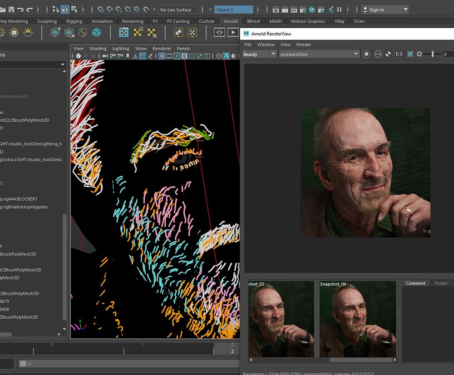Click the Select by component type icon

(x=74, y=10)
